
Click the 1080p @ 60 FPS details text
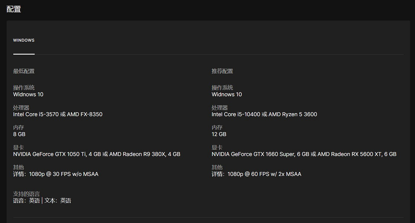[257, 174]
